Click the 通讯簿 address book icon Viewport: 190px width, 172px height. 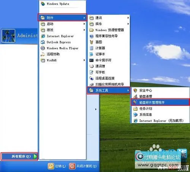pyautogui.click(x=92, y=66)
